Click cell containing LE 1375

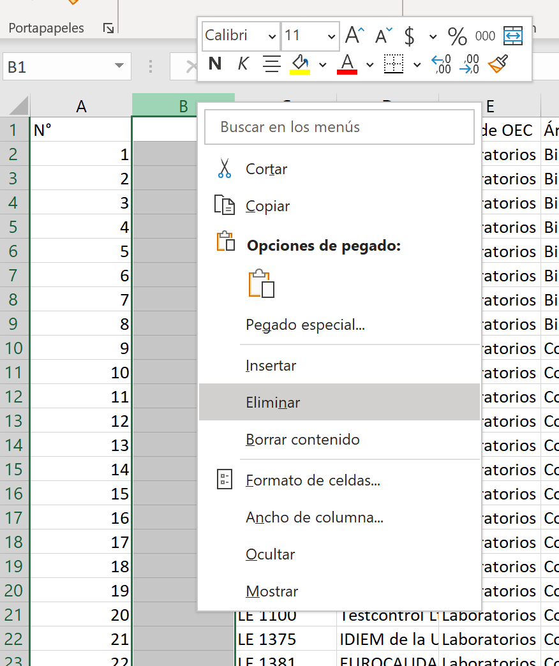pyautogui.click(x=285, y=639)
